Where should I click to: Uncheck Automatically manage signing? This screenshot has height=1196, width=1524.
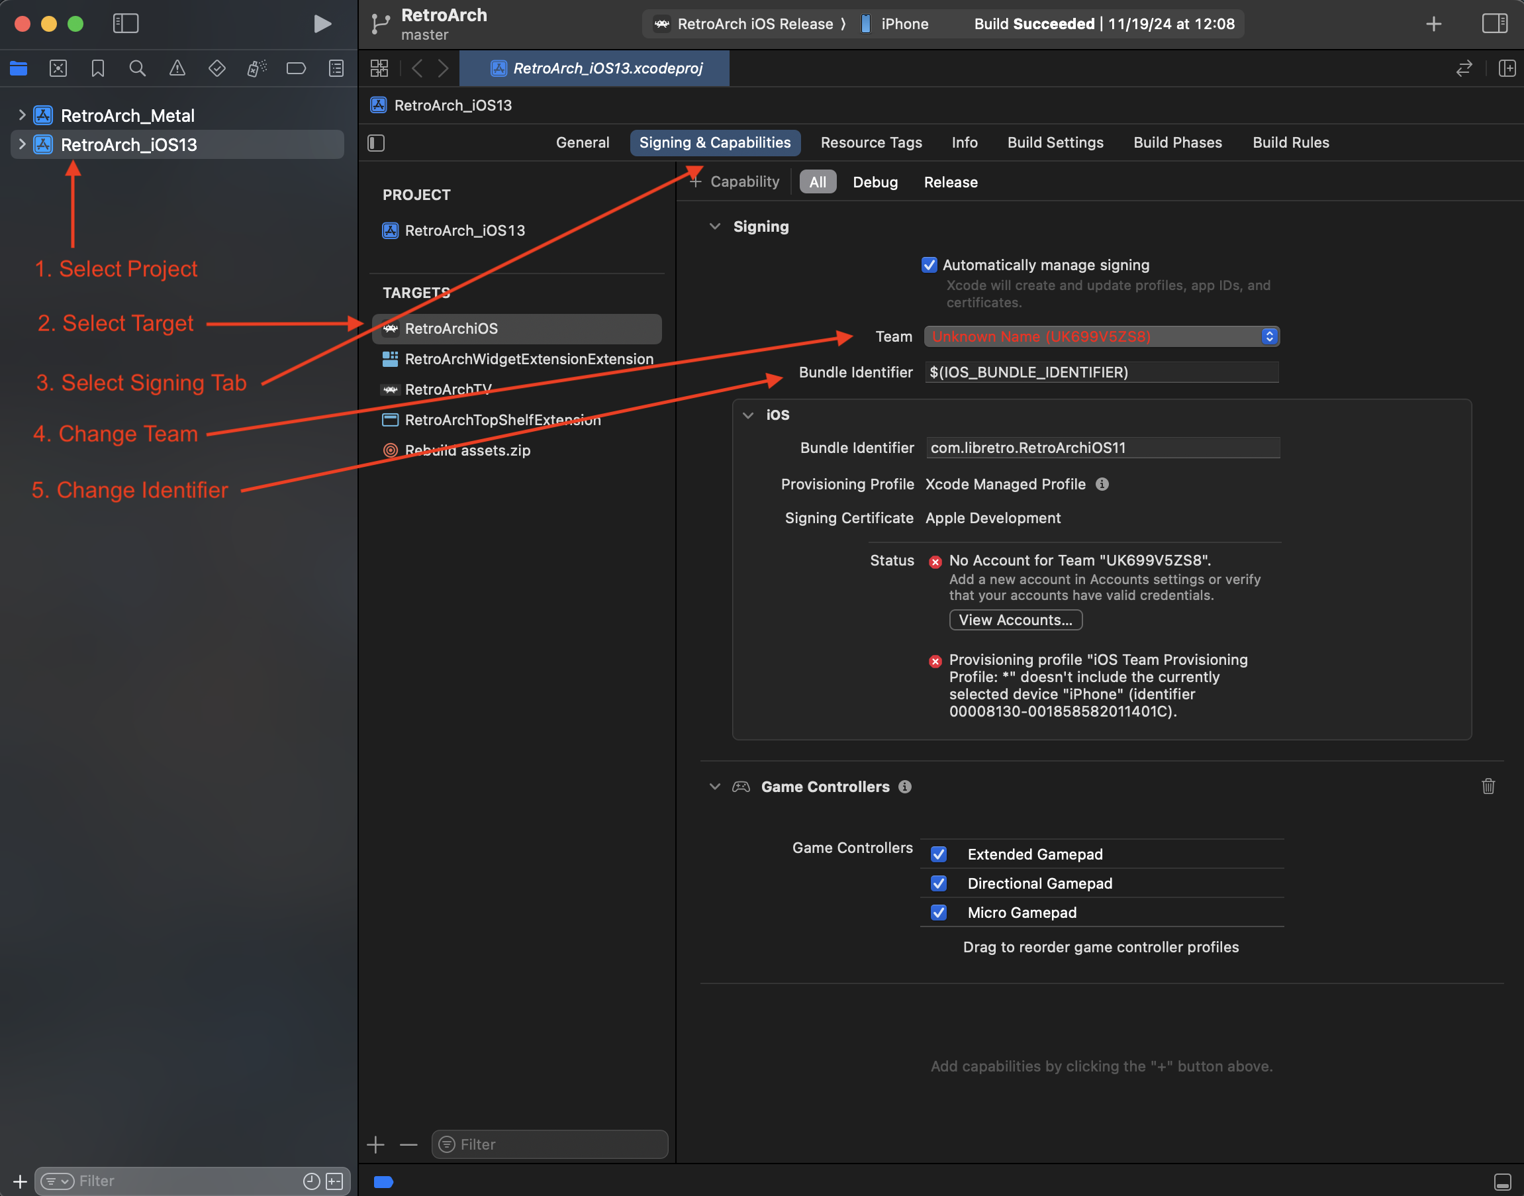[929, 265]
